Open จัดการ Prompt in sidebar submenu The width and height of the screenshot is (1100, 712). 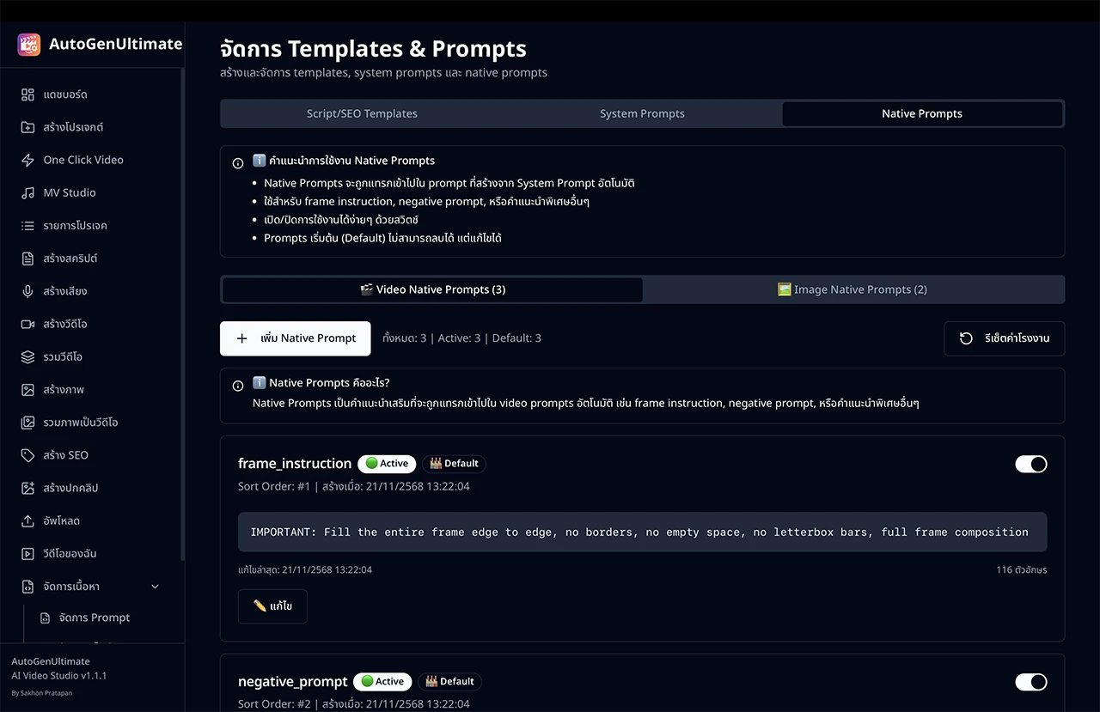(x=94, y=618)
